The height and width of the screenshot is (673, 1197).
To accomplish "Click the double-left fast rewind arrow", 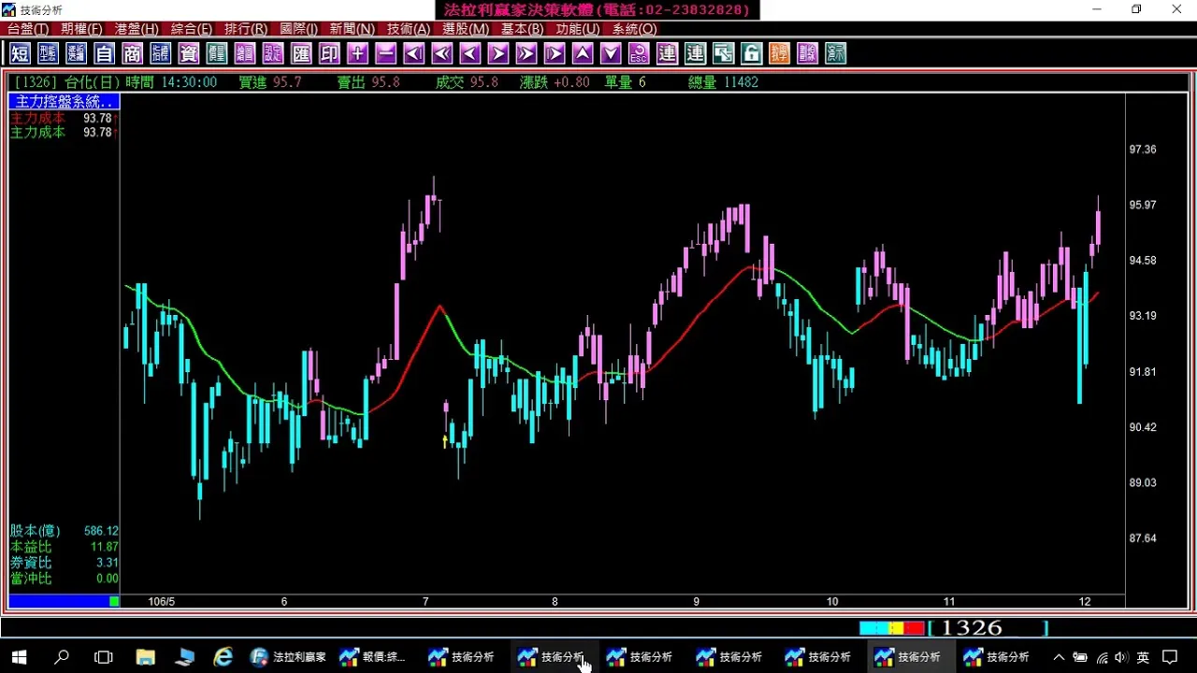I will (x=441, y=53).
